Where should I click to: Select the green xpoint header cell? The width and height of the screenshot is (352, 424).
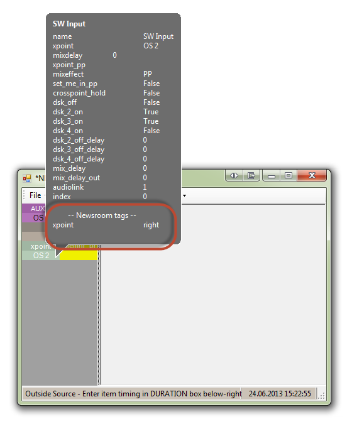[39, 246]
